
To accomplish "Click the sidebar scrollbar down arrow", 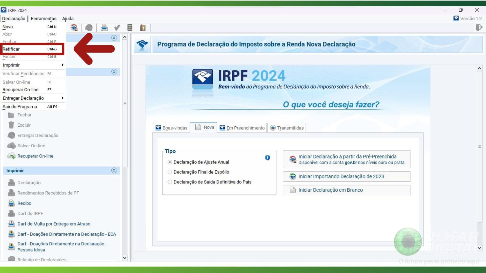I will tap(125, 258).
